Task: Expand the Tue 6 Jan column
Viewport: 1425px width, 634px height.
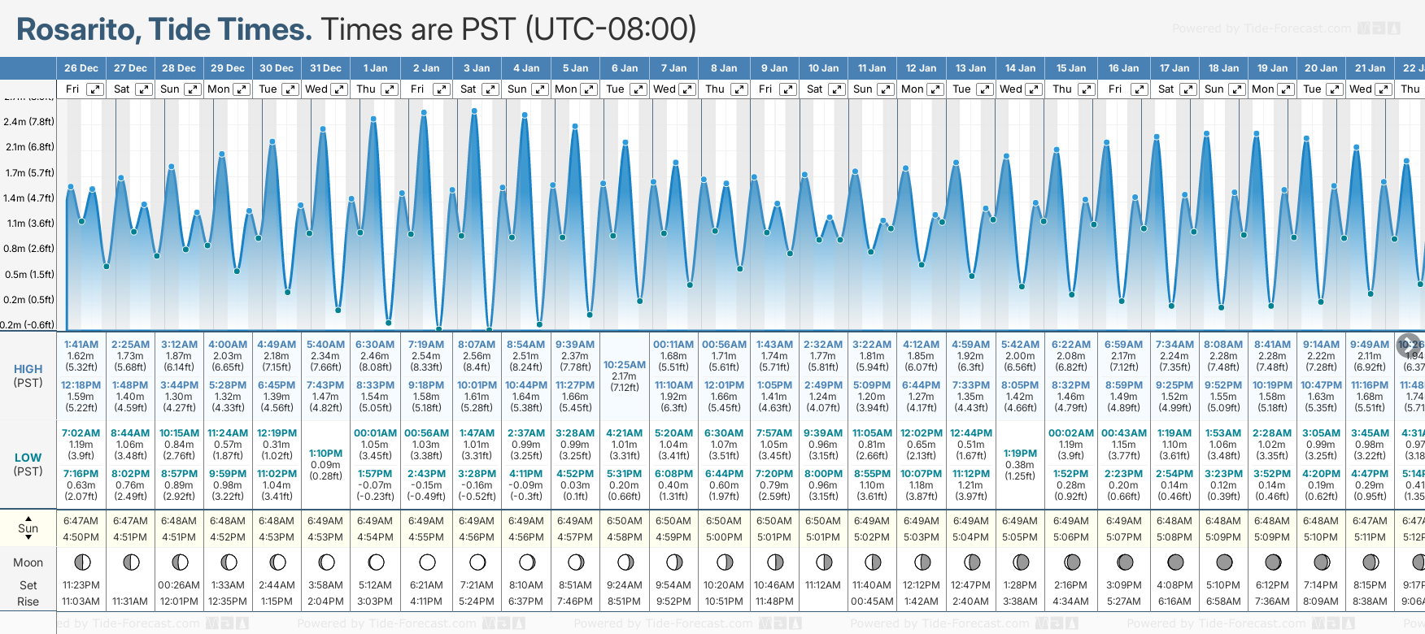Action: click(638, 89)
